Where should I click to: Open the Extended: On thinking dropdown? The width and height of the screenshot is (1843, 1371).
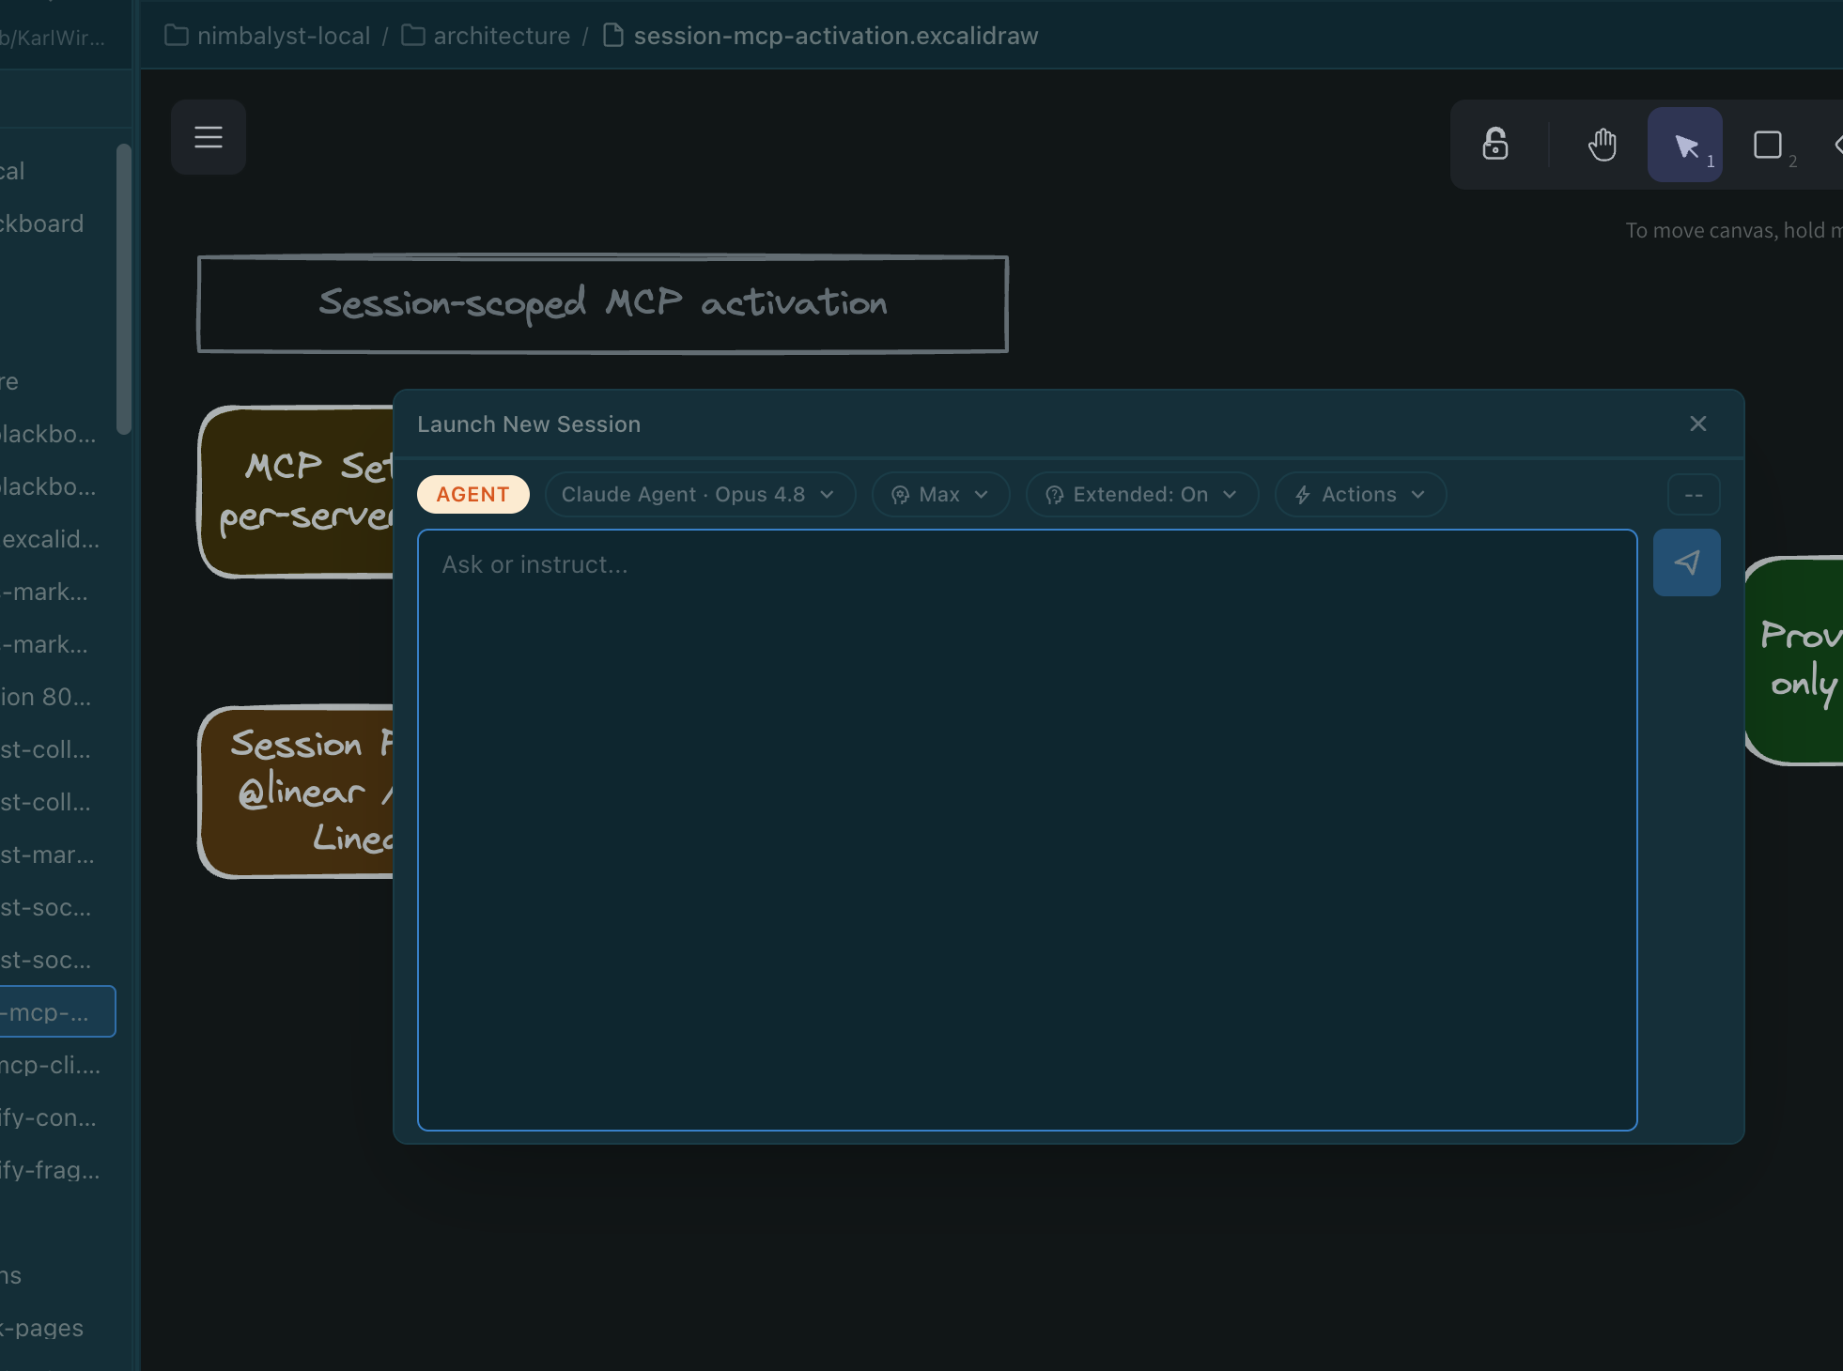[x=1142, y=495]
